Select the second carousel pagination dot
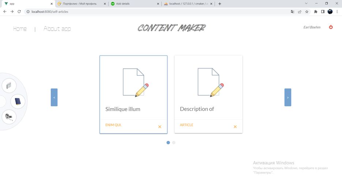342x183 pixels. (x=174, y=142)
